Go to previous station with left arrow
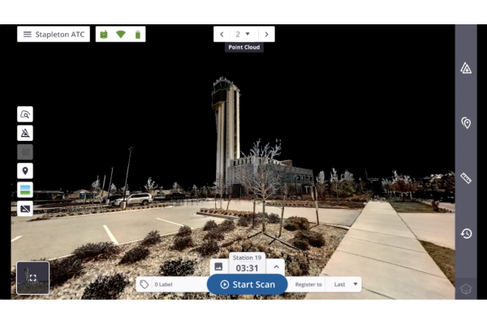This screenshot has height=324, width=487. pos(222,34)
